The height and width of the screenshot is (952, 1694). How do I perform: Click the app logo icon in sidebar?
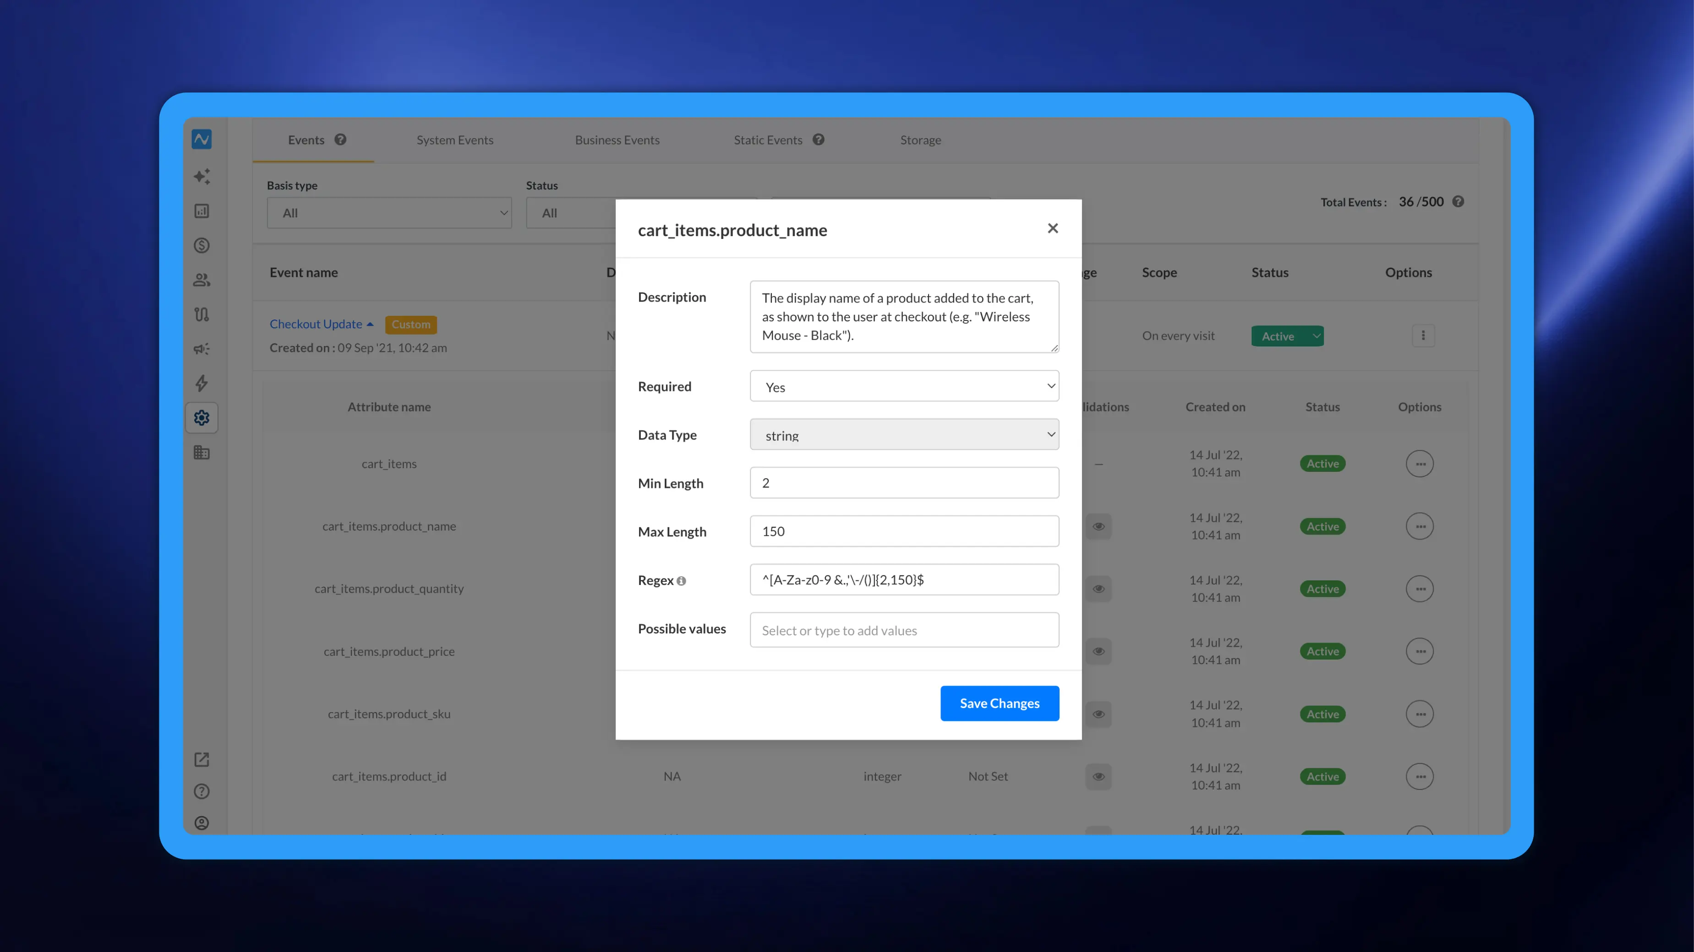[202, 139]
